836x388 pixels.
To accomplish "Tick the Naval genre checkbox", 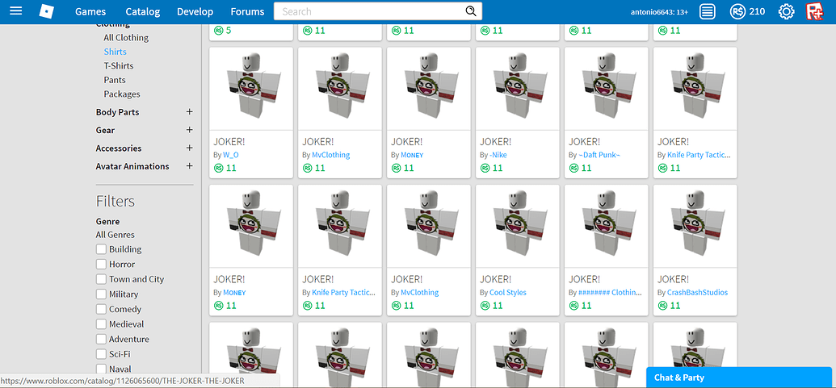I will pyautogui.click(x=101, y=369).
